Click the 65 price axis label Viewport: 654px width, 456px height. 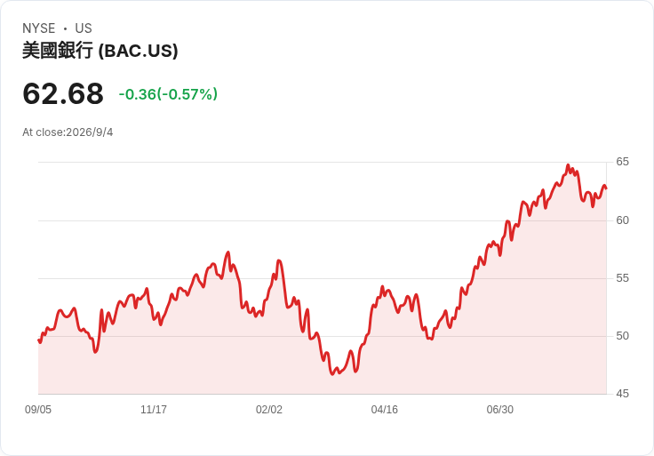click(622, 162)
